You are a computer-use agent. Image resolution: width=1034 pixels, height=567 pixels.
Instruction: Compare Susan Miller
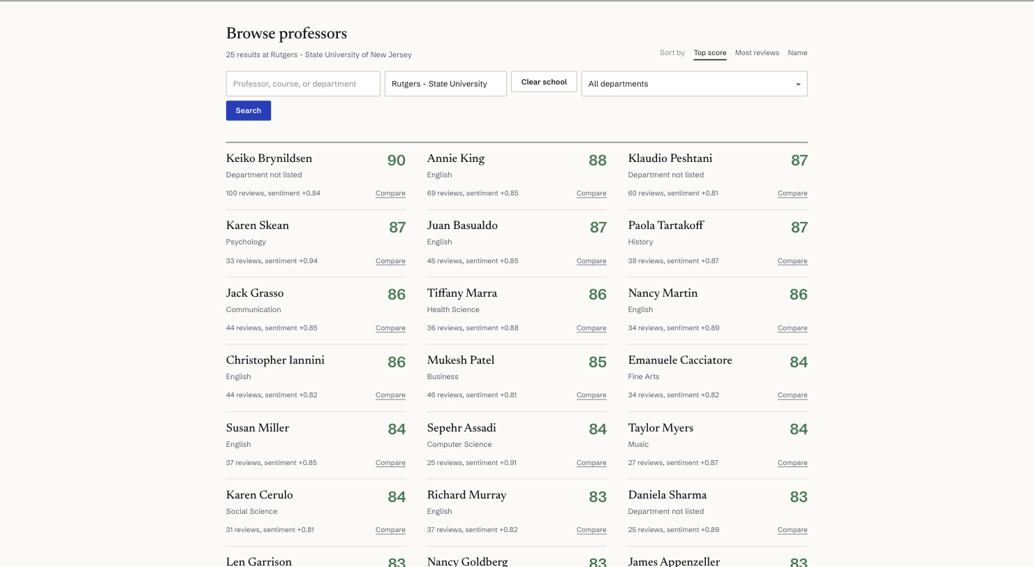pos(390,463)
